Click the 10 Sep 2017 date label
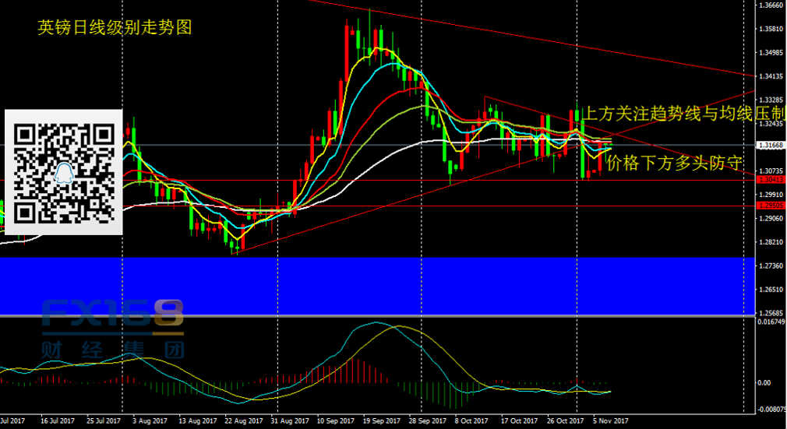The height and width of the screenshot is (429, 787). (336, 421)
